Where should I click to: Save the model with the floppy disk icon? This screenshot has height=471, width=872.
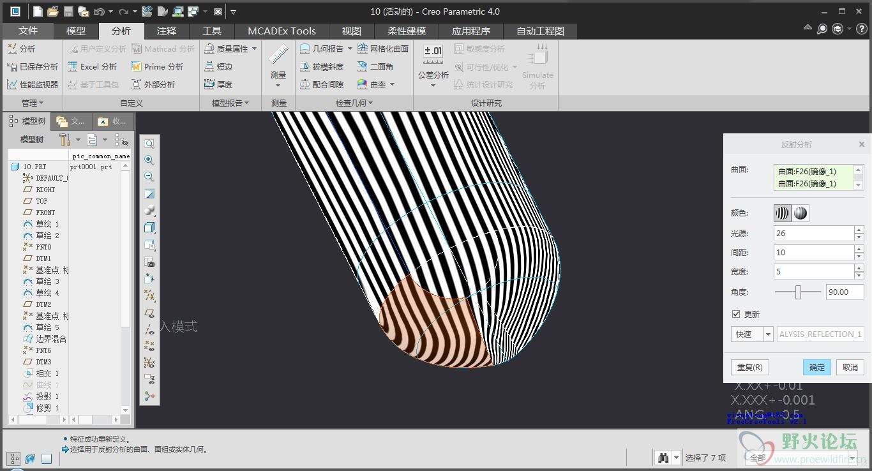(68, 11)
